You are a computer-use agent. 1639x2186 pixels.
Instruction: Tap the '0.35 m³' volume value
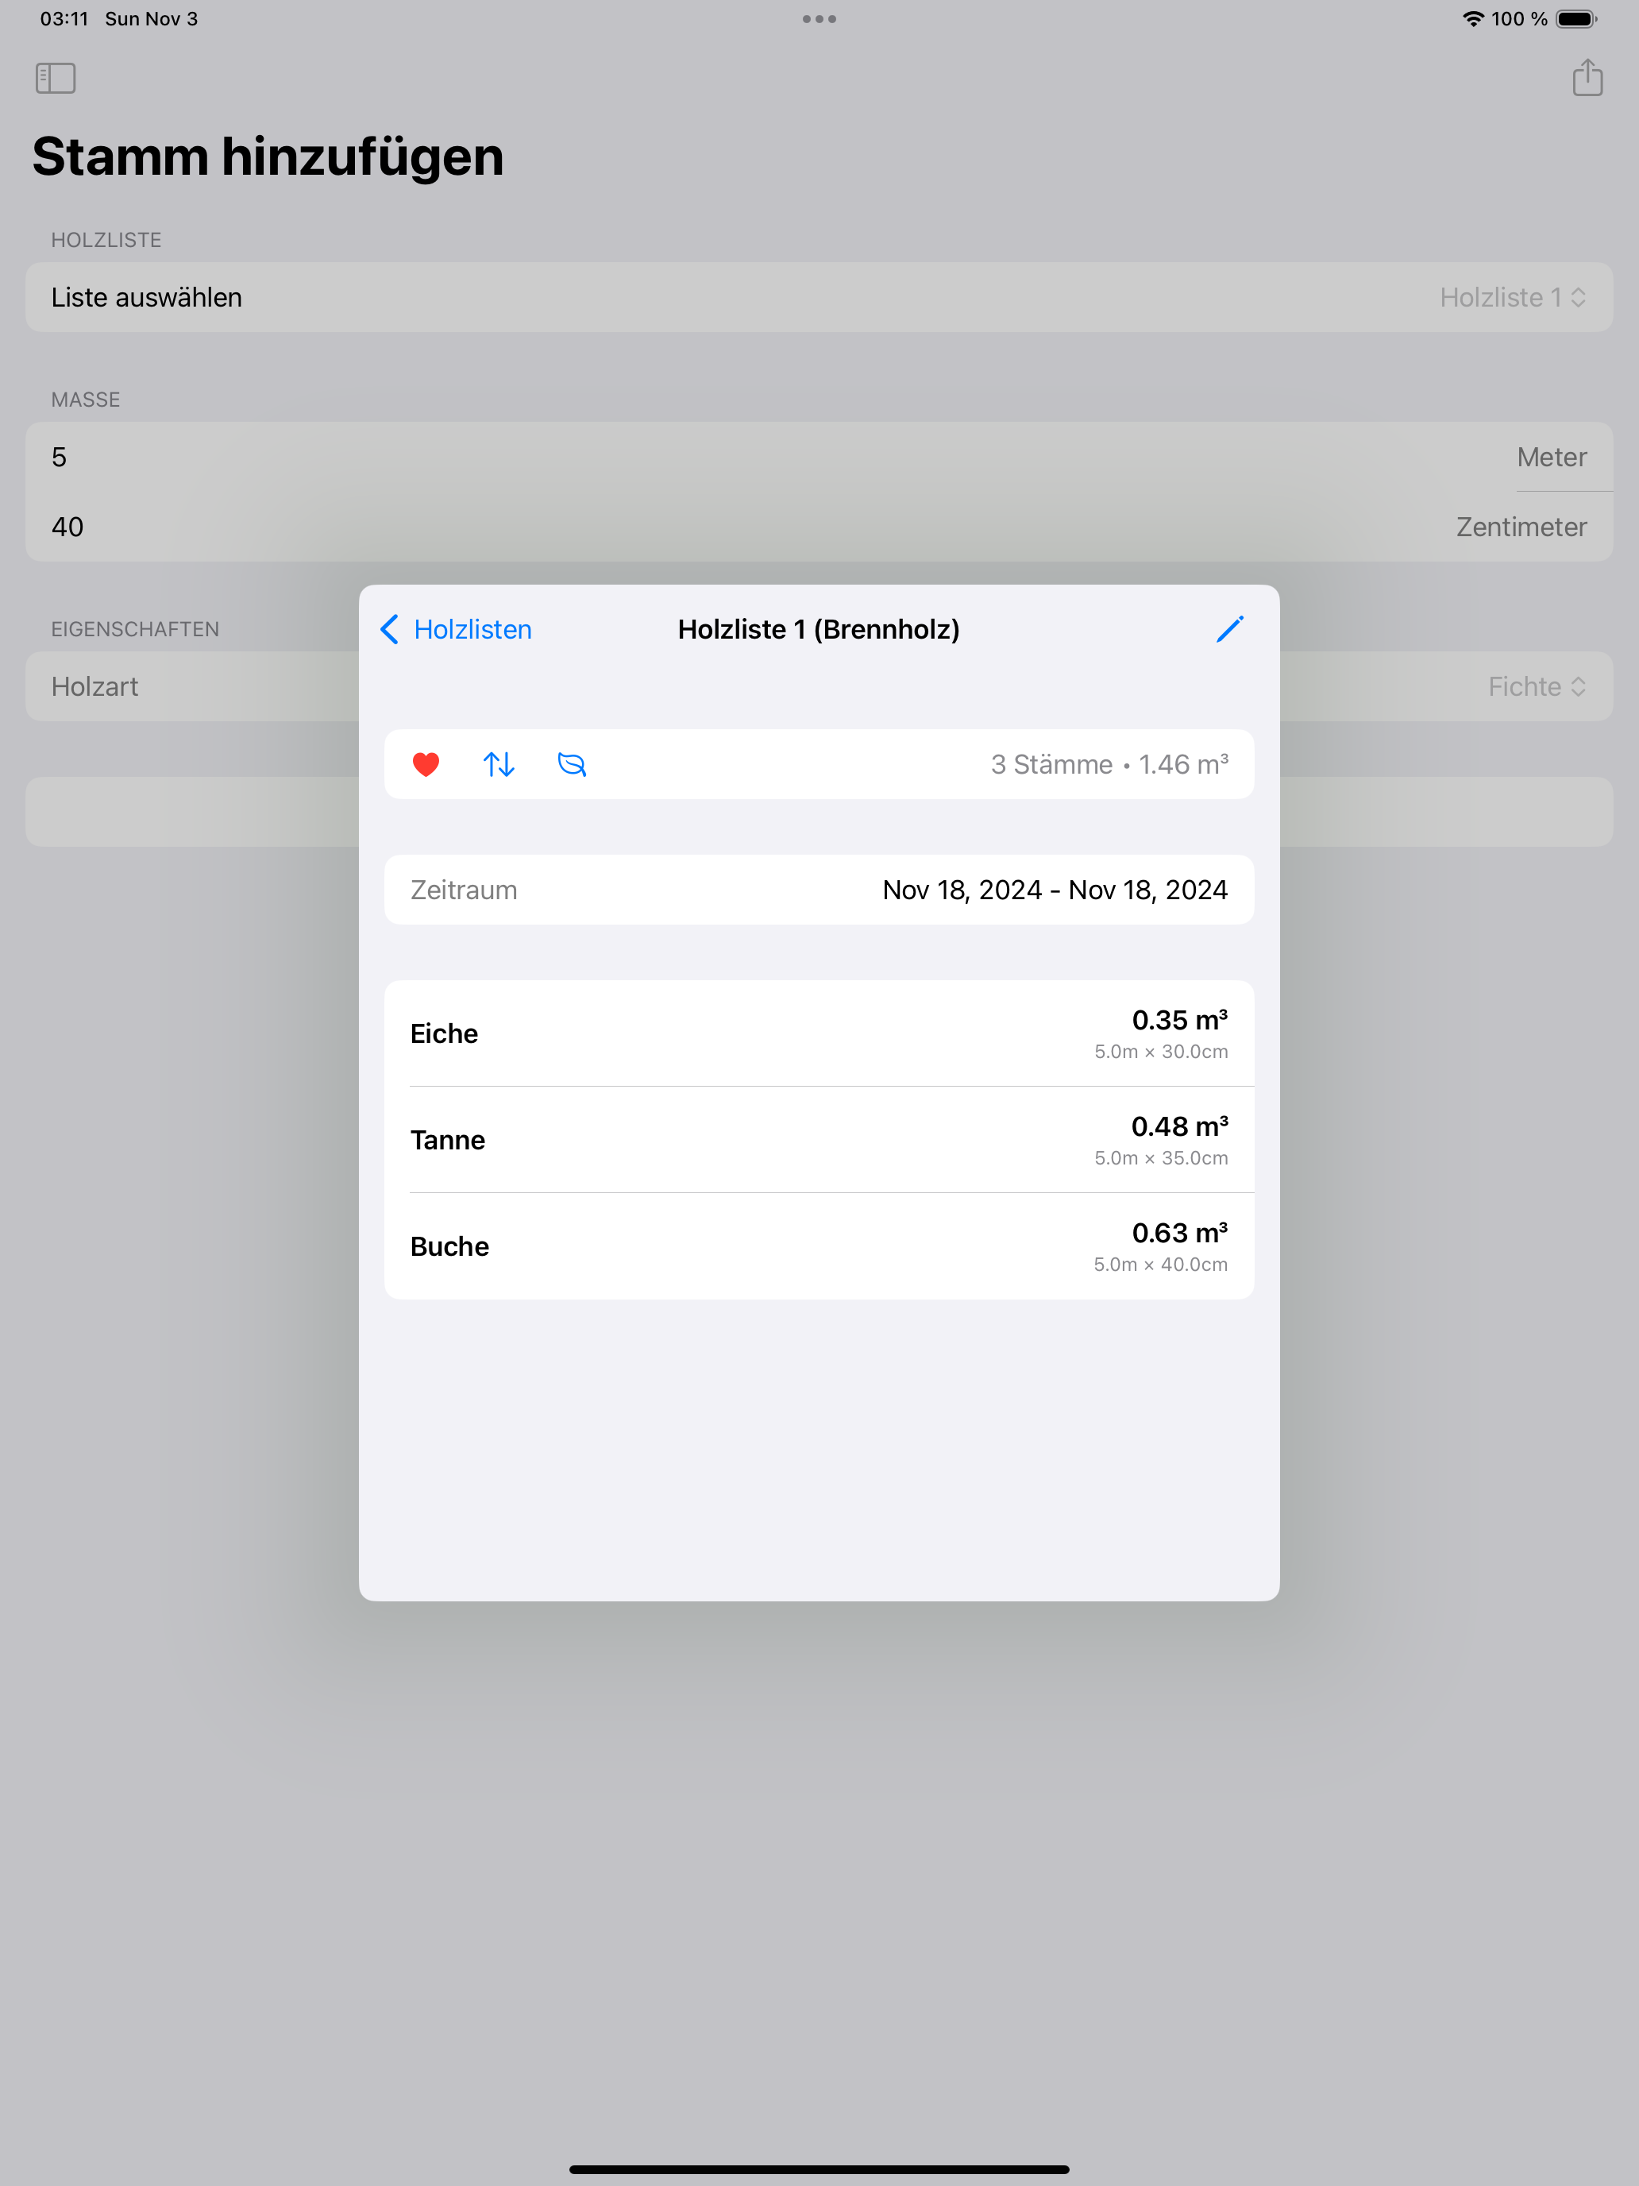tap(1179, 1020)
